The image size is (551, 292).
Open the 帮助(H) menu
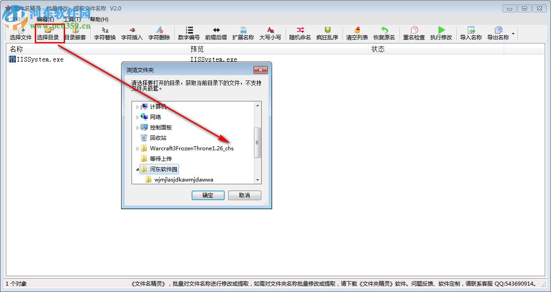coord(99,19)
